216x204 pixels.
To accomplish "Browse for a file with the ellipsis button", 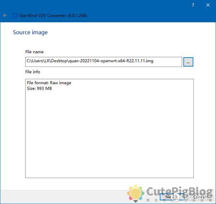I will [x=188, y=62].
